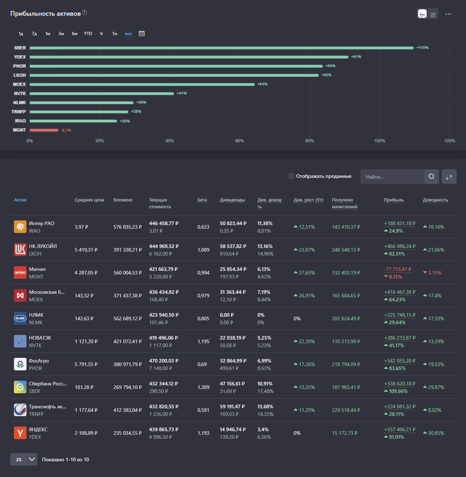This screenshot has height=477, width=466.
Task: Click the MOEX bar in chart
Action: [x=142, y=84]
